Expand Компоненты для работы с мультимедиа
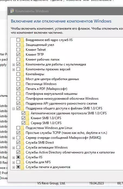 tap(14, 65)
